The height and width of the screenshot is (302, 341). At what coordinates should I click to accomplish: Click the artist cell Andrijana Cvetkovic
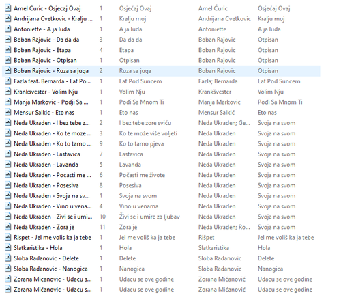224,19
